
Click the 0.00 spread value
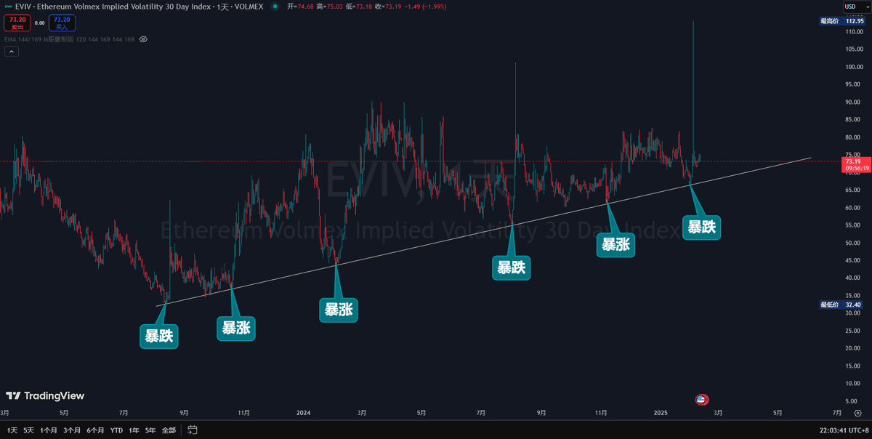coord(39,23)
